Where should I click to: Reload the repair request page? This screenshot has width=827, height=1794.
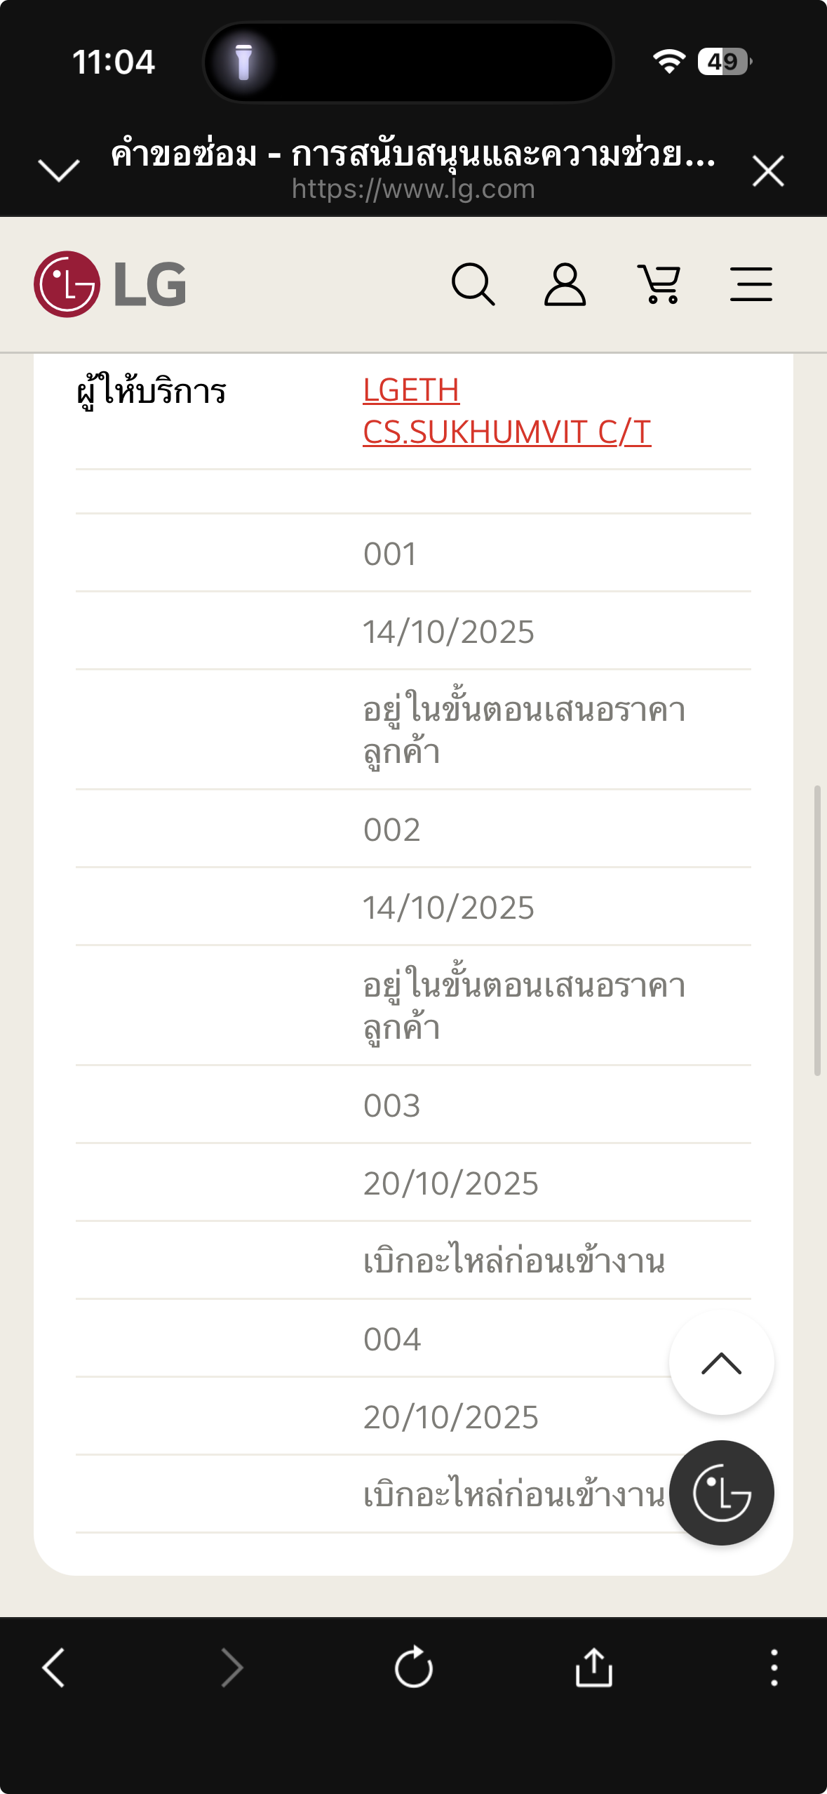[413, 1667]
